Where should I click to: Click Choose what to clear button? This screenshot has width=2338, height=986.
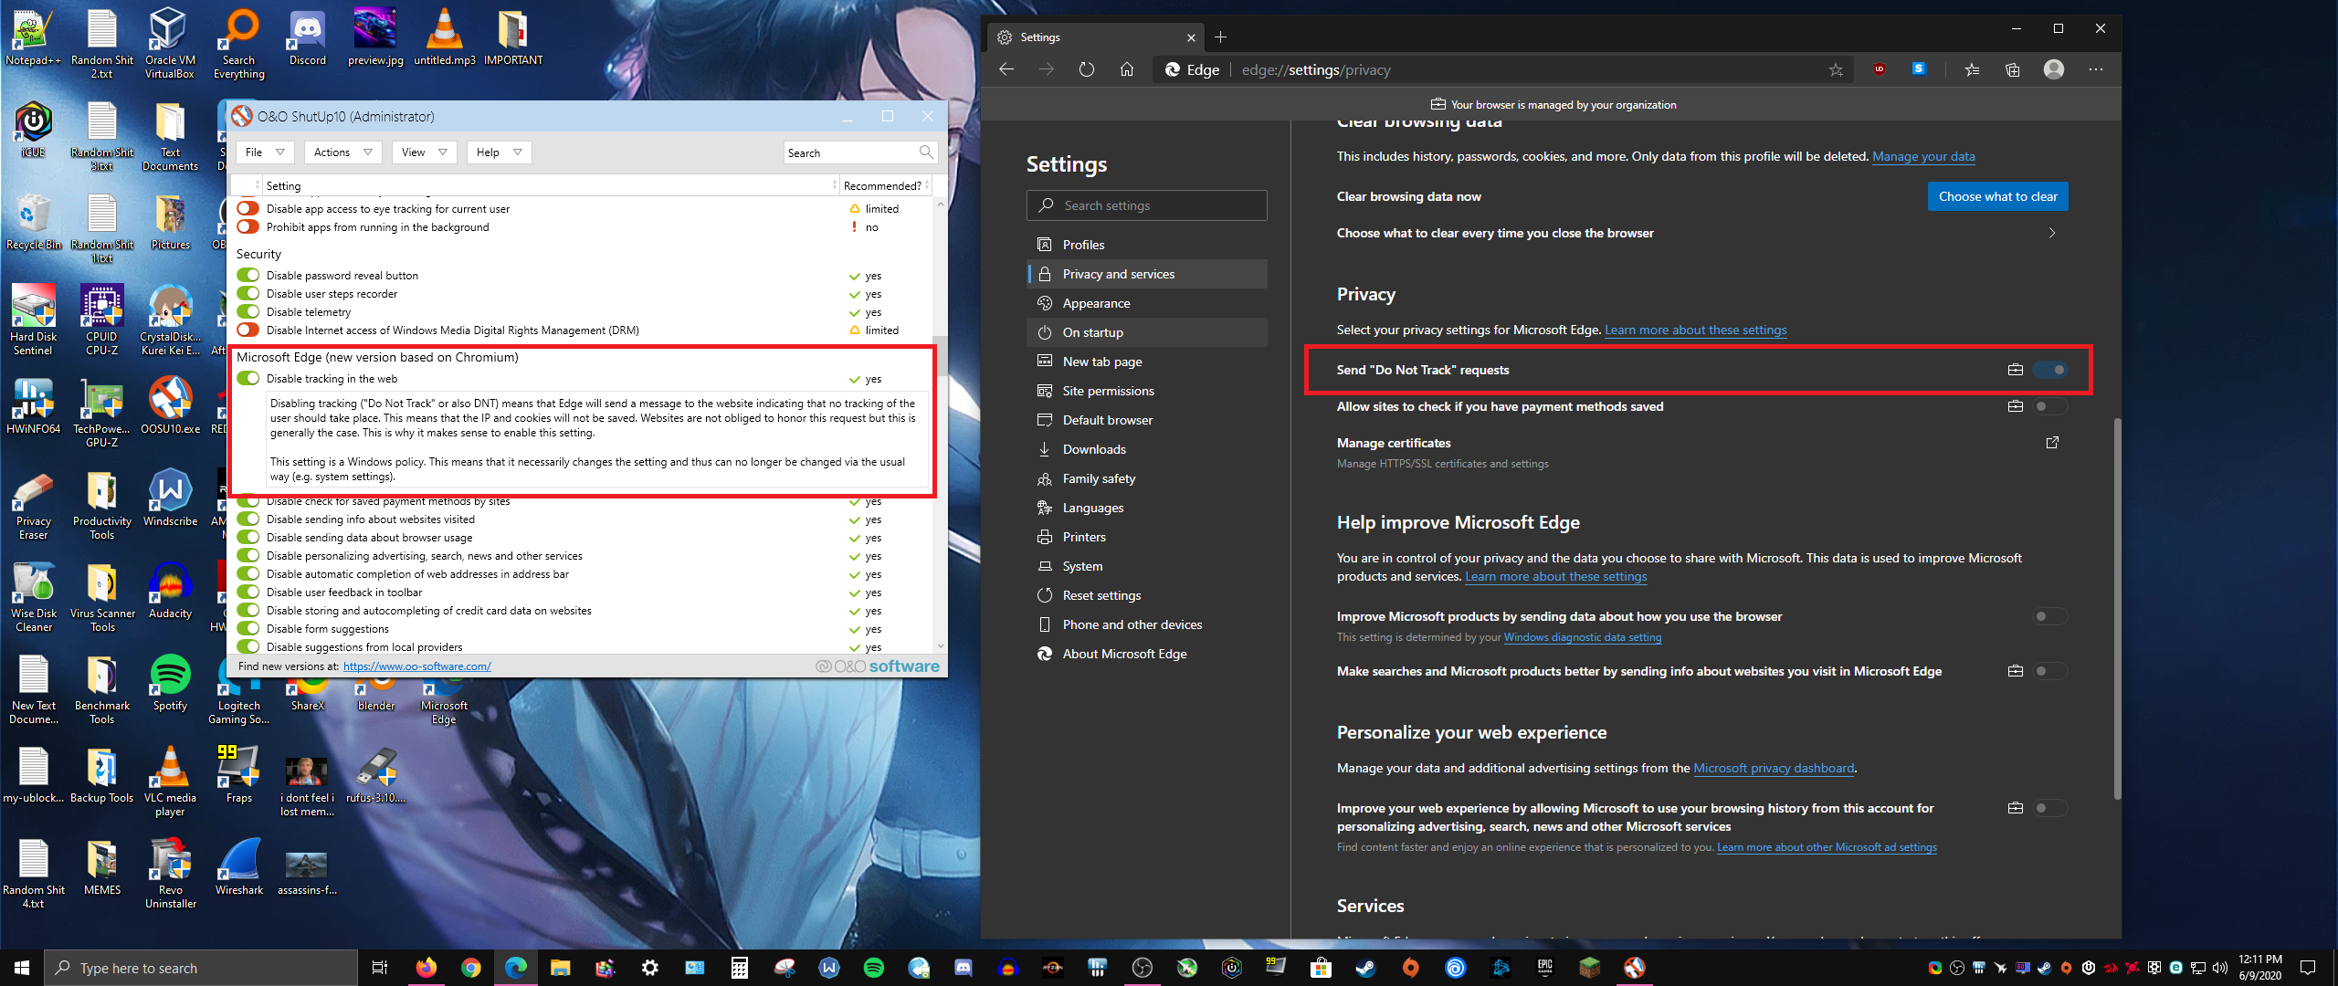pos(1997,196)
